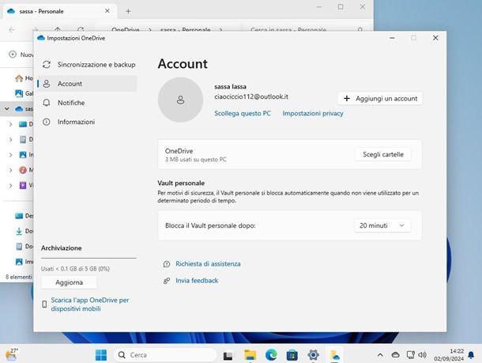Expand the videos folder node in Explorer tree
The width and height of the screenshot is (482, 363).
point(11,185)
